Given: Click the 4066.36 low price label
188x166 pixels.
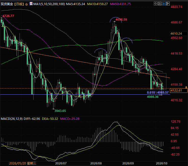Looking at the screenshot, I should click(153, 97).
